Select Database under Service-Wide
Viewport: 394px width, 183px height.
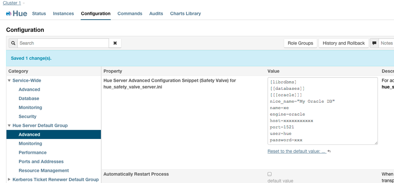pos(29,98)
